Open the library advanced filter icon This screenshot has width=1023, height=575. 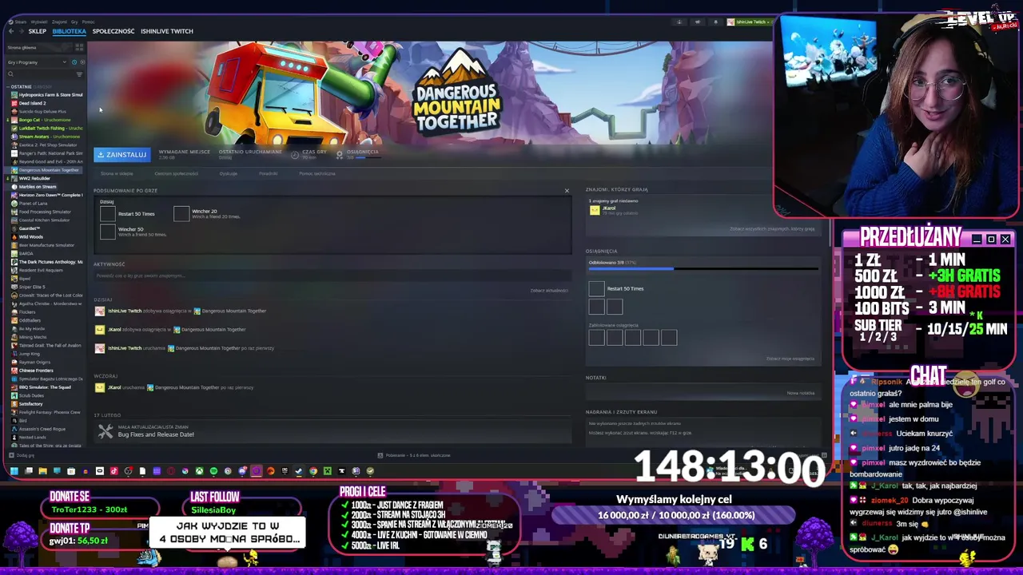79,74
